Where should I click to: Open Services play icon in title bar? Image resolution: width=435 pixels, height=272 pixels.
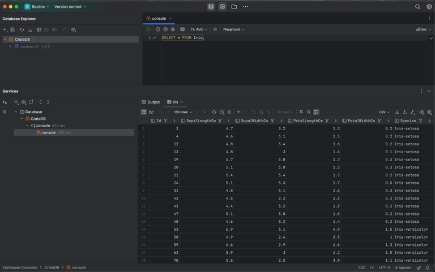point(223,7)
